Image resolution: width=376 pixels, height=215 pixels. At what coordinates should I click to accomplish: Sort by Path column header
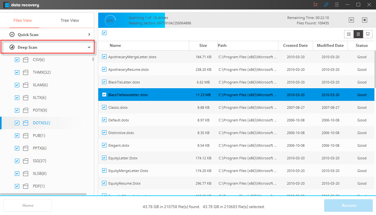point(222,45)
